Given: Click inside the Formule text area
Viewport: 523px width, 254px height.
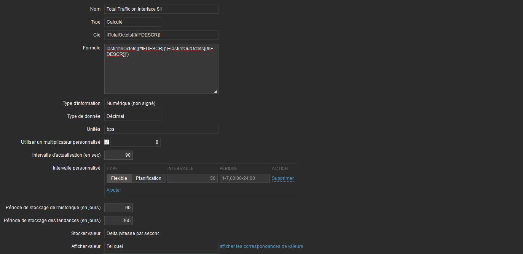Looking at the screenshot, I should 161,69.
